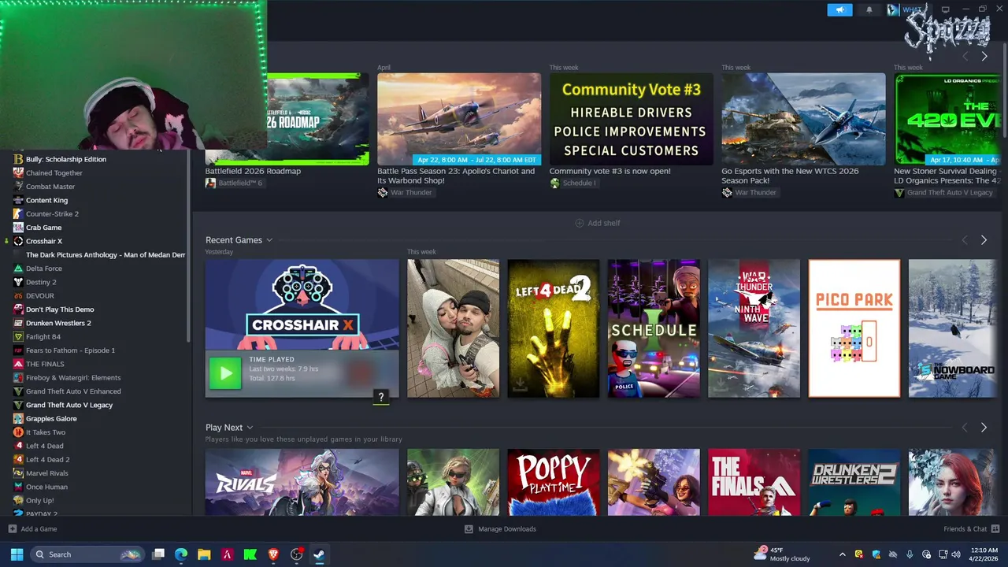Open Friends & Chat icon
This screenshot has width=1008, height=567.
pyautogui.click(x=995, y=529)
